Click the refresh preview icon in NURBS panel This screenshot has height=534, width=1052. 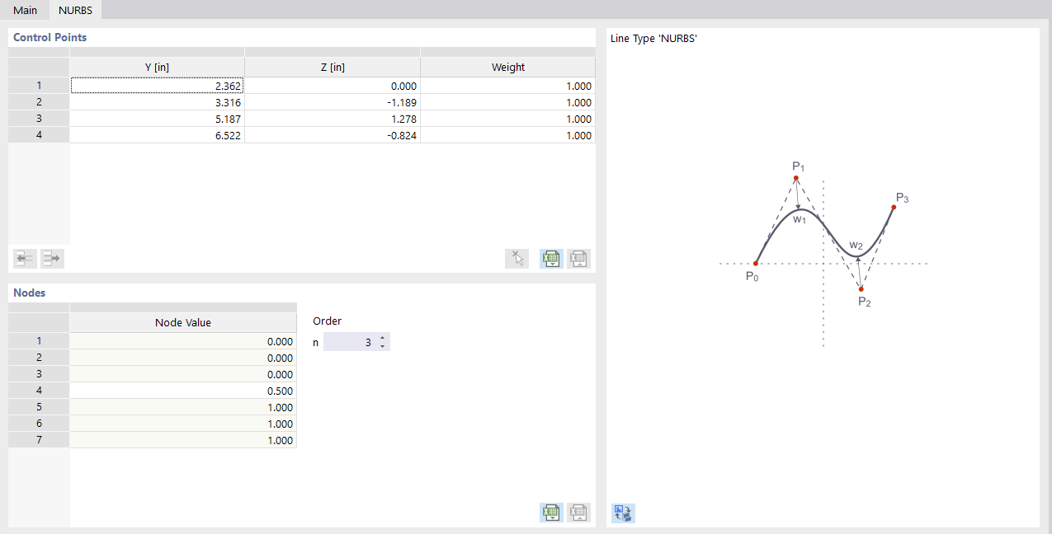(622, 512)
